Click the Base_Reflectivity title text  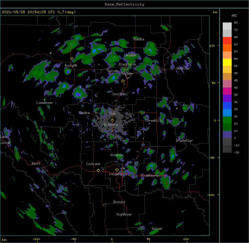[125, 4]
